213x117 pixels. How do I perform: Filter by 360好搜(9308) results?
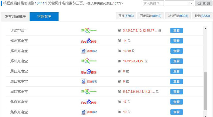(x=178, y=16)
